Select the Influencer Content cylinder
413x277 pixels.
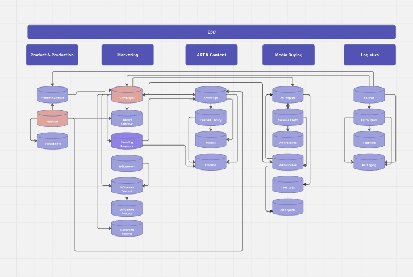[x=127, y=187]
